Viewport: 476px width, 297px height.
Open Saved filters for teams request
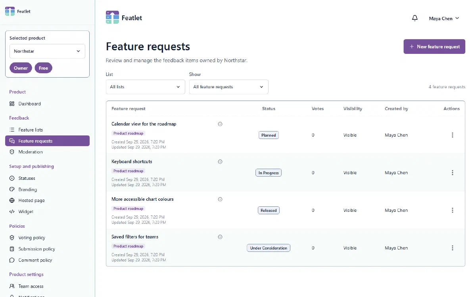click(135, 237)
